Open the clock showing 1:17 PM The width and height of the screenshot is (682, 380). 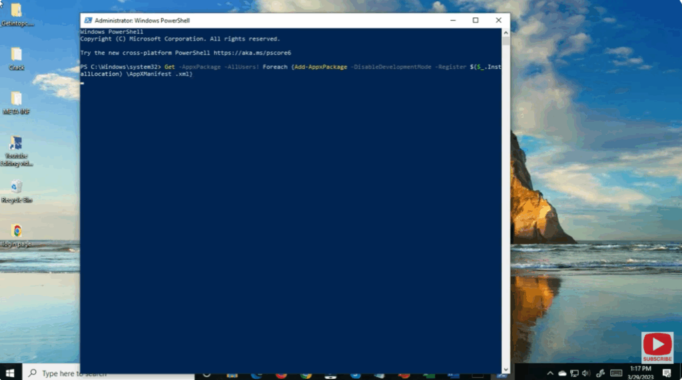click(x=641, y=373)
